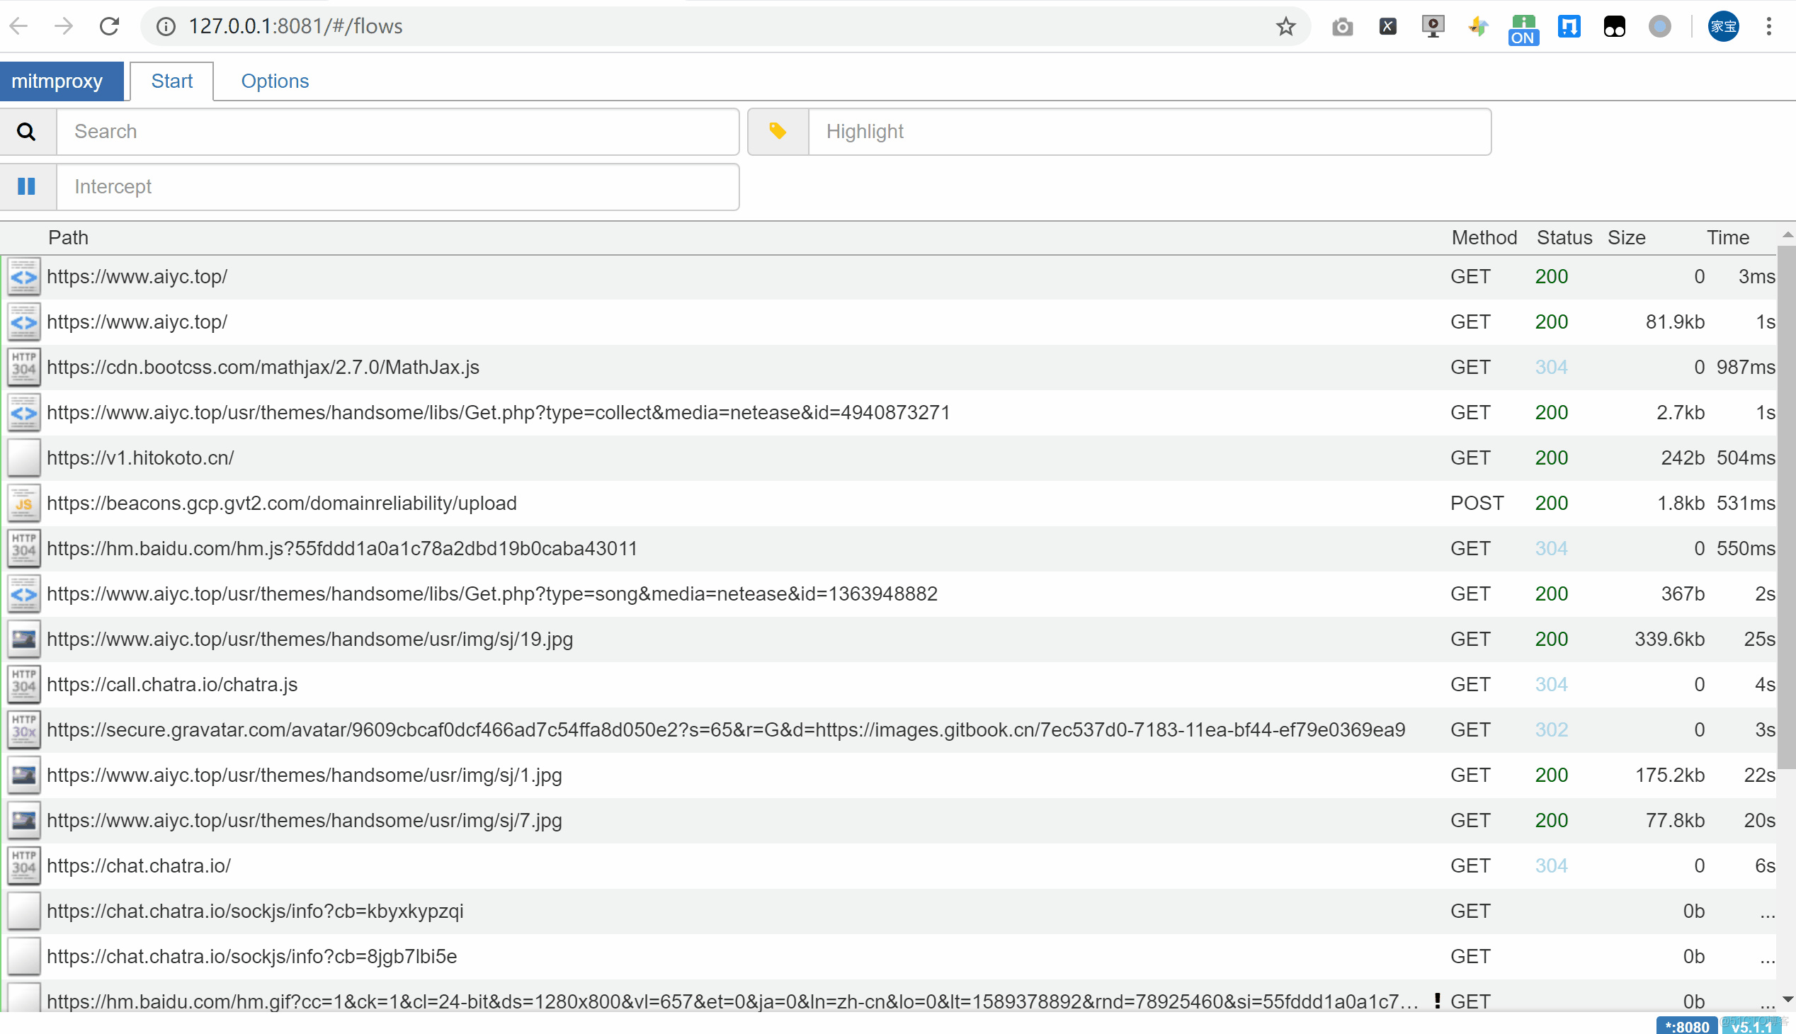Switch to the Start tab
This screenshot has height=1034, width=1796.
(x=171, y=81)
